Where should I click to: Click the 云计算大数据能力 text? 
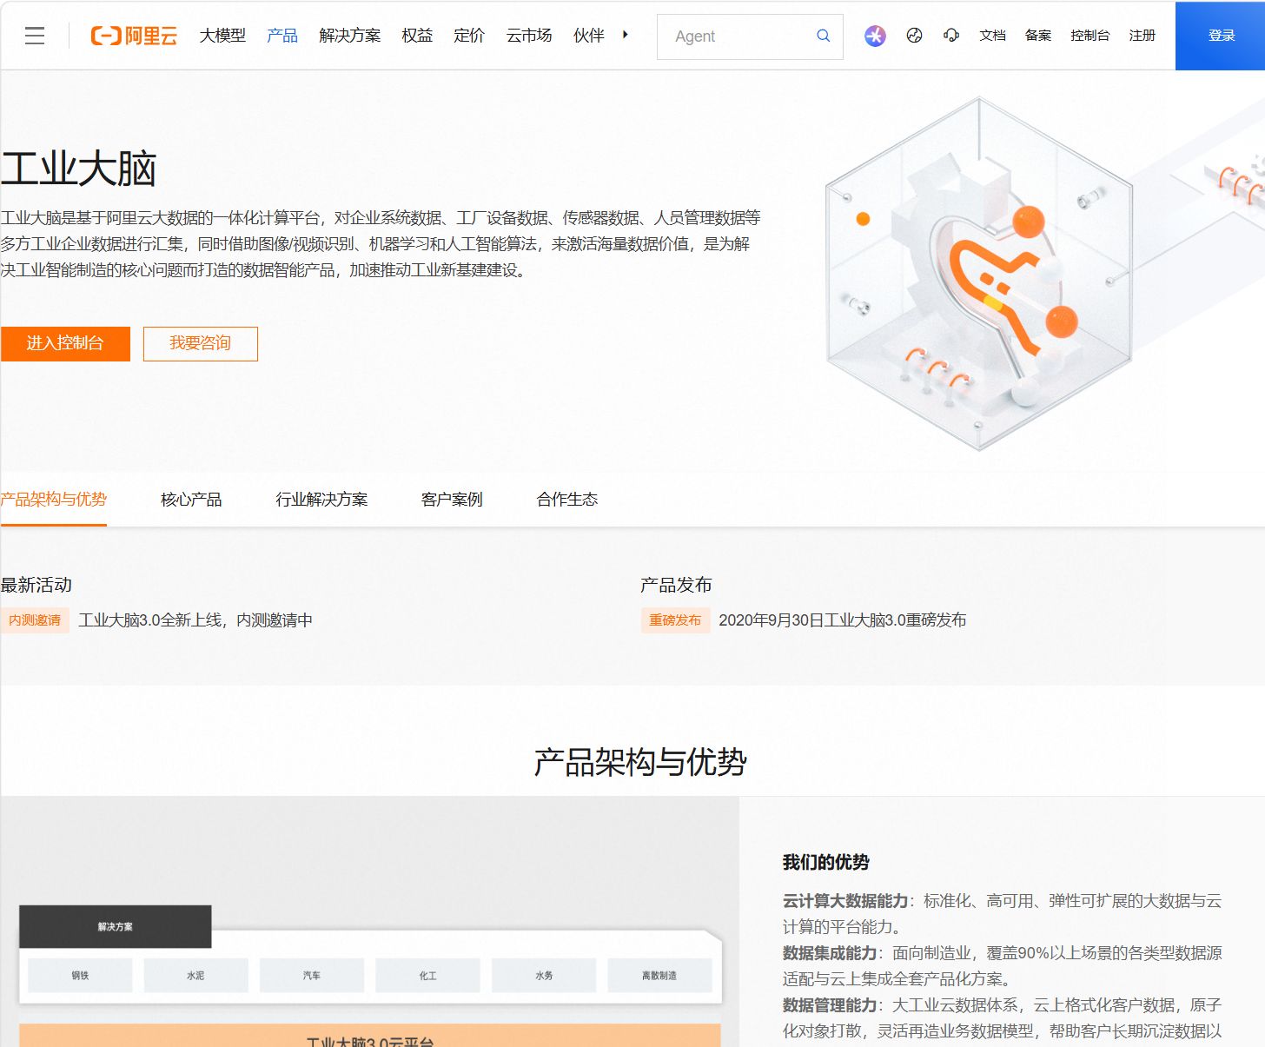click(844, 901)
